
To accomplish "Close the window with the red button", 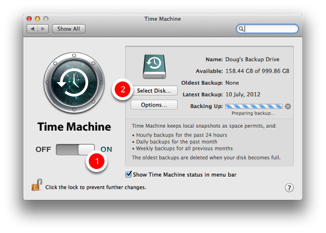I will [x=29, y=19].
